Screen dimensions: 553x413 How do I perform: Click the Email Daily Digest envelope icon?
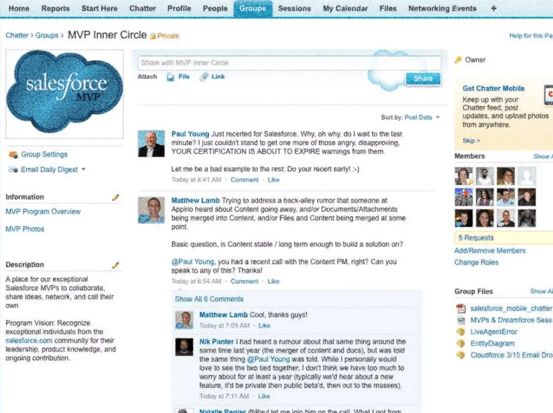coord(13,169)
